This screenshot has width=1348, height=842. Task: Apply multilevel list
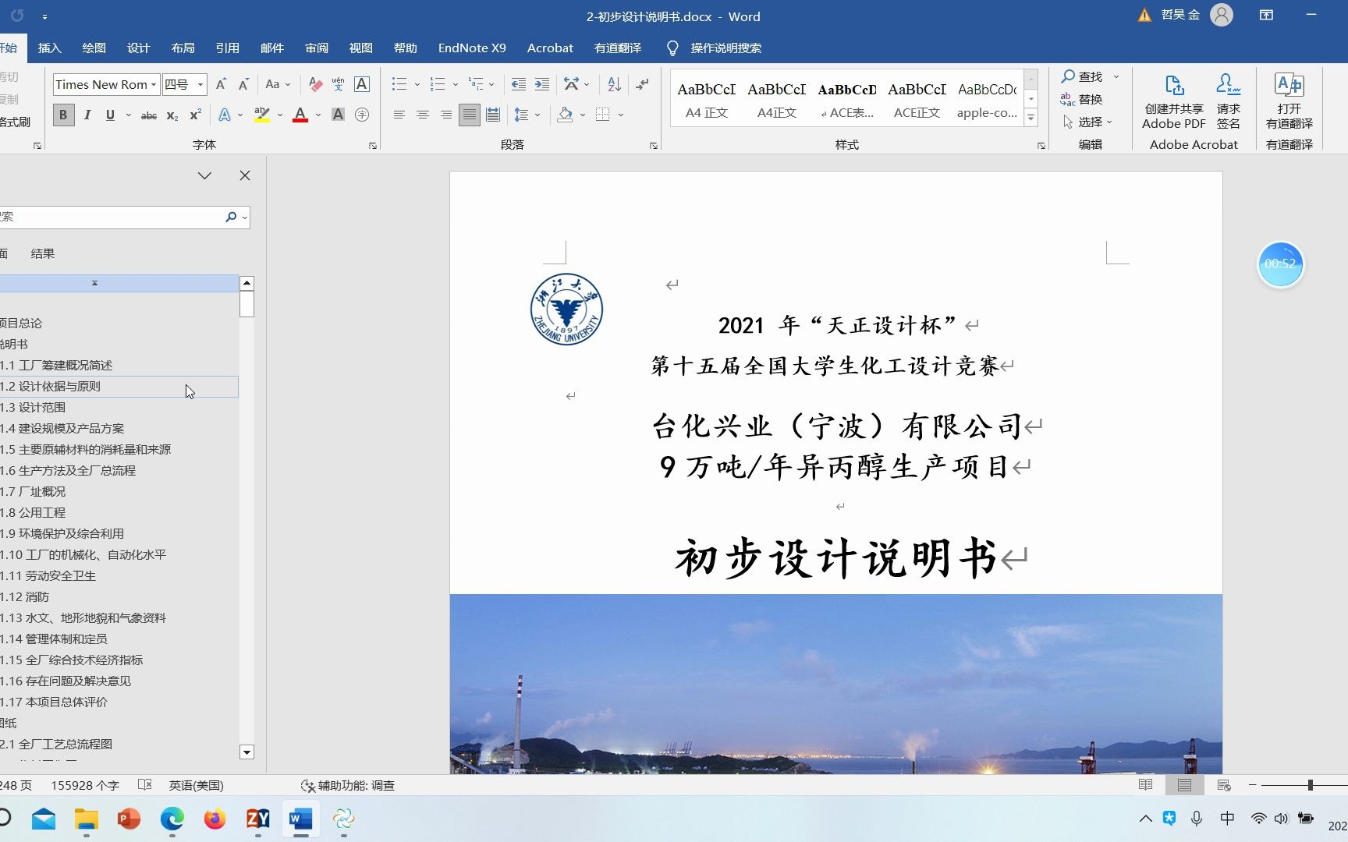point(476,84)
